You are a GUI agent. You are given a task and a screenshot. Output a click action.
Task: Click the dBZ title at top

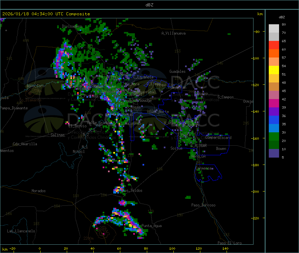149,5
